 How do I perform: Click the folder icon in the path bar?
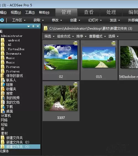click(x=46, y=28)
